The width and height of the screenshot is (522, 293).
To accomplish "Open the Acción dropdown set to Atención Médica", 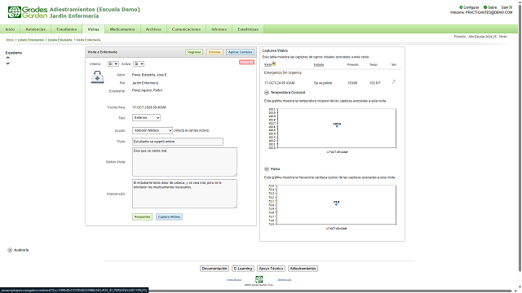I will pyautogui.click(x=153, y=130).
